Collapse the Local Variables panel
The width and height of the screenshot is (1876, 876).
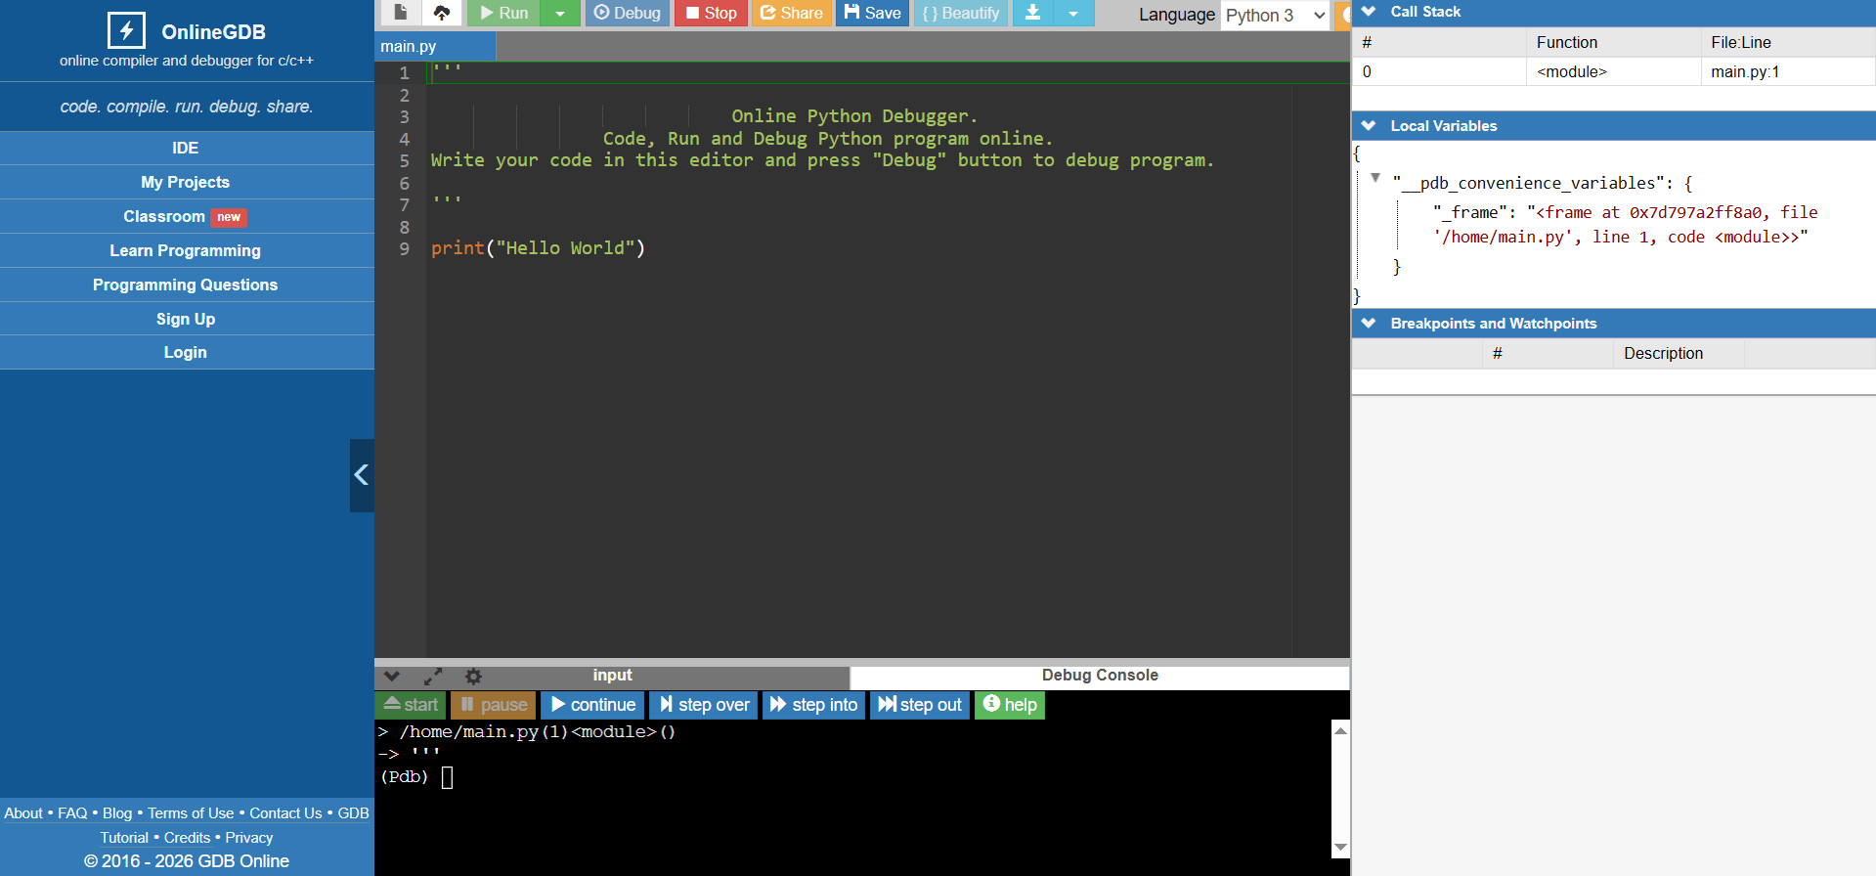[x=1369, y=125]
